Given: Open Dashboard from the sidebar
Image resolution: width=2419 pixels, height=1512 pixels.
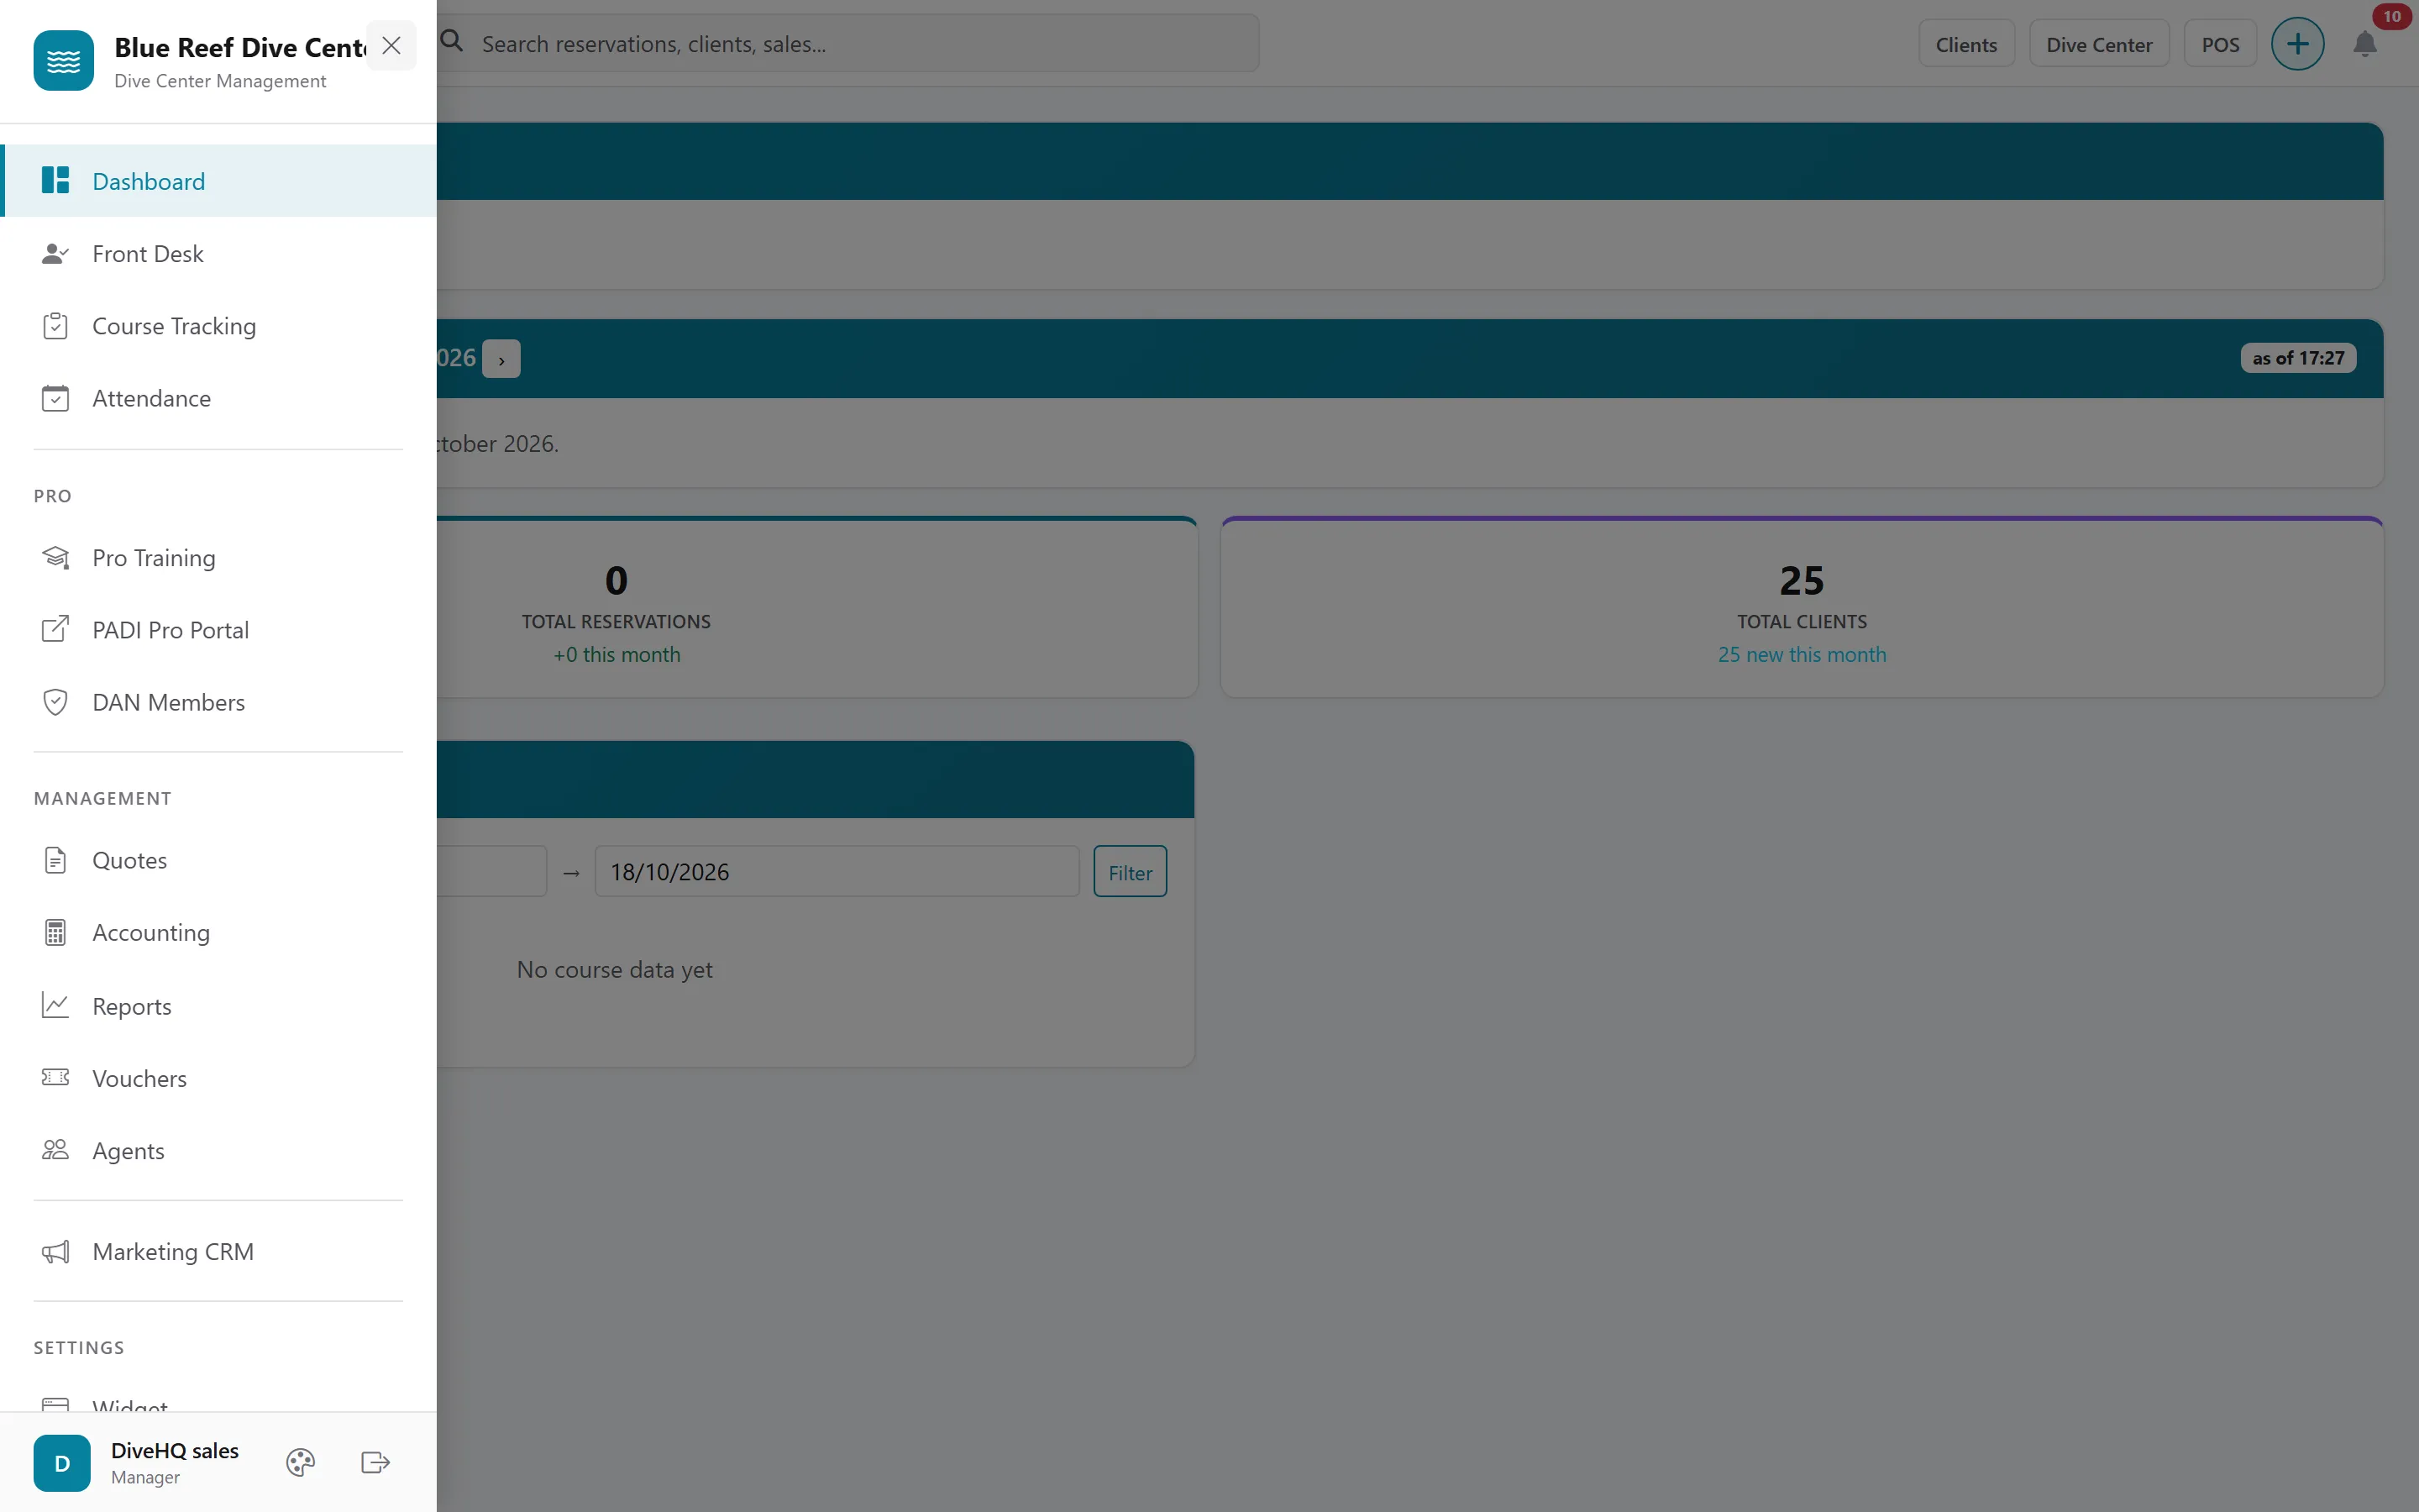Looking at the screenshot, I should point(218,181).
